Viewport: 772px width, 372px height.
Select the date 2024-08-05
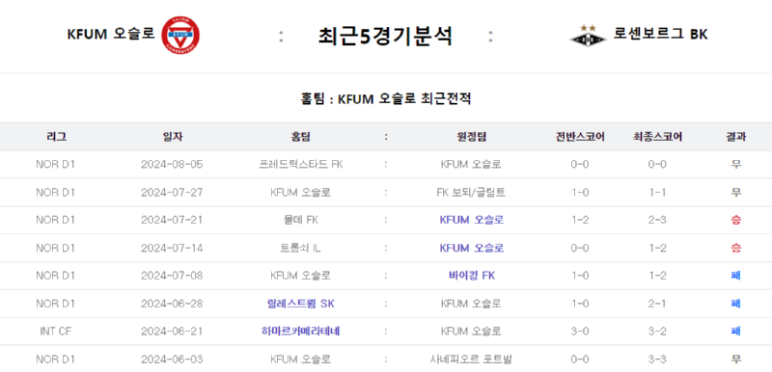172,165
